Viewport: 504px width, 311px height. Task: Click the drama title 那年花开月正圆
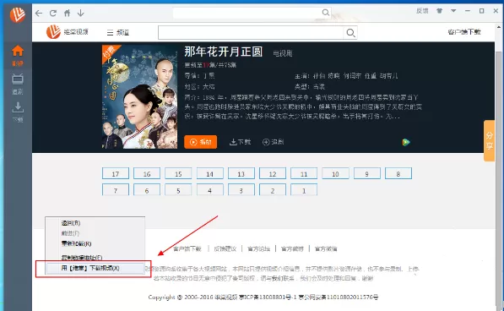[224, 52]
